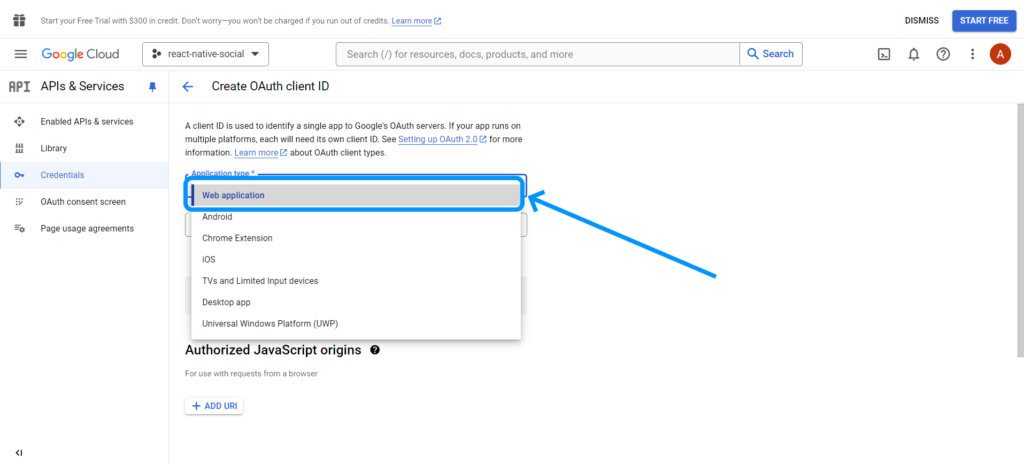Click the Credentials key icon
This screenshot has height=464, width=1024.
pos(19,175)
